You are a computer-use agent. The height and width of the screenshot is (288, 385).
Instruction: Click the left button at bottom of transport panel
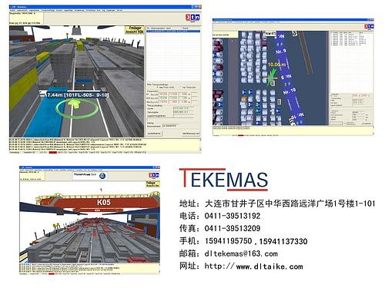(x=154, y=134)
